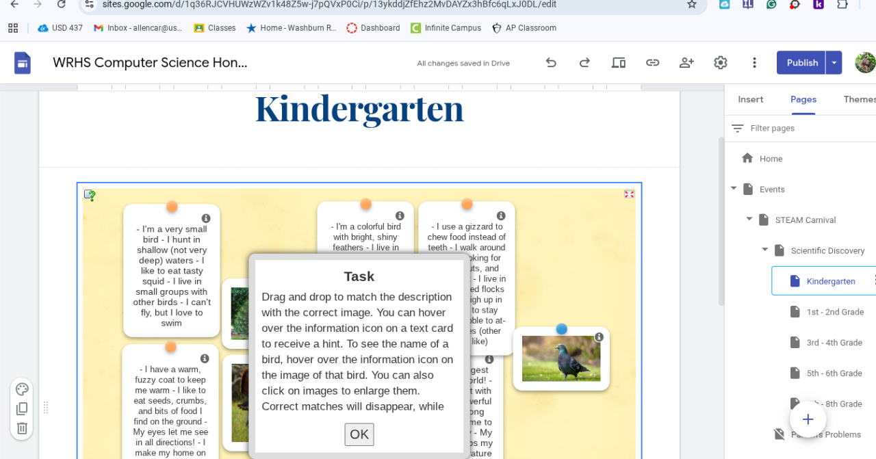Click the site name WRHS Computer Science
The height and width of the screenshot is (459, 876).
click(150, 63)
